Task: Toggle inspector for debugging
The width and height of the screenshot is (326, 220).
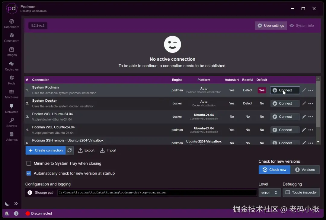Action: click(x=301, y=193)
